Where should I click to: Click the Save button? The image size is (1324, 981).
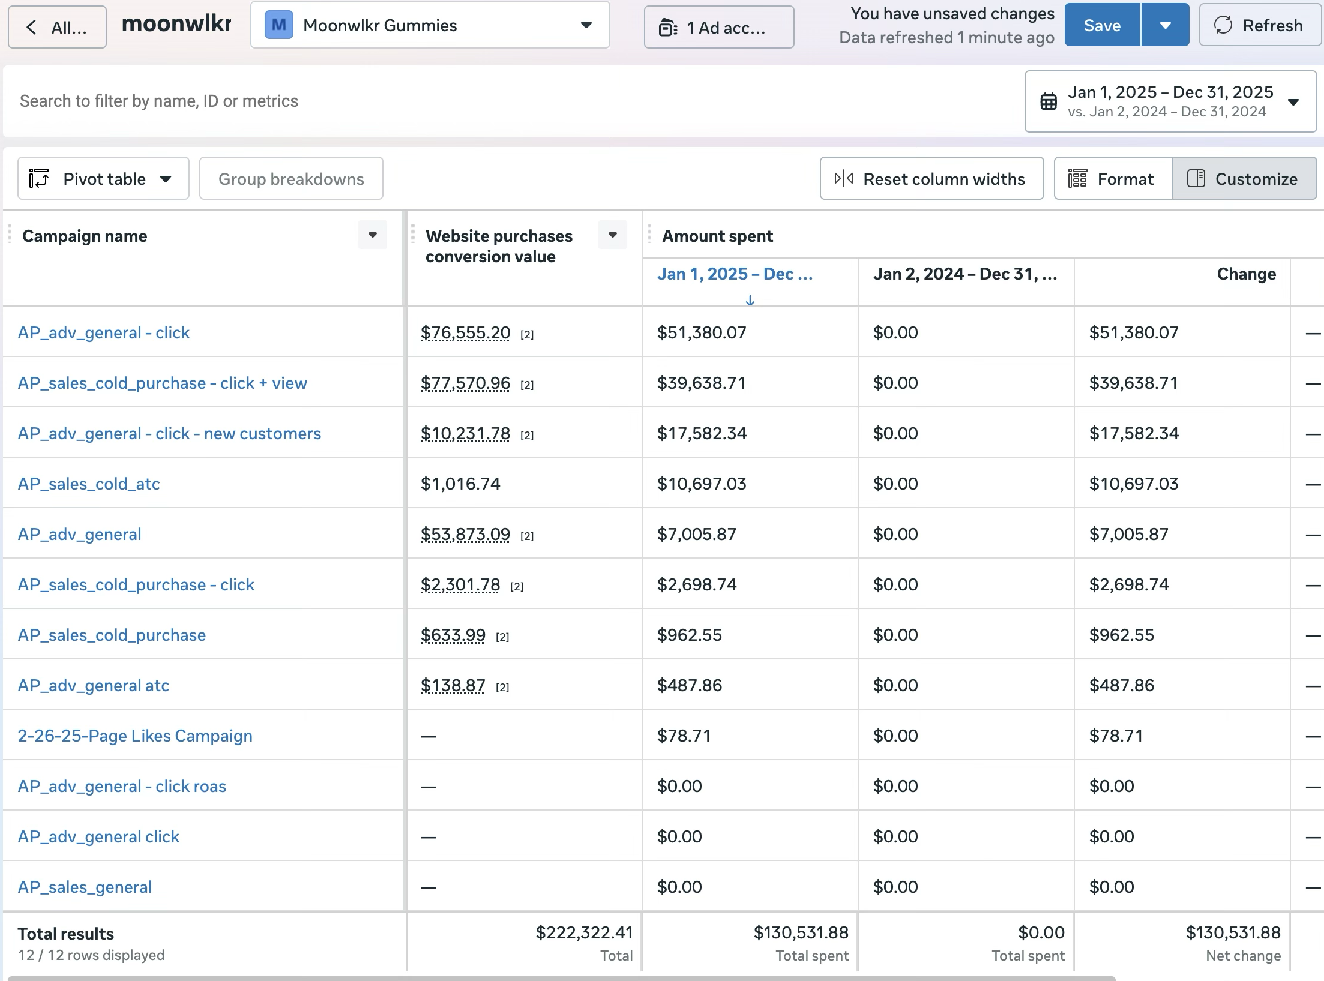point(1102,25)
